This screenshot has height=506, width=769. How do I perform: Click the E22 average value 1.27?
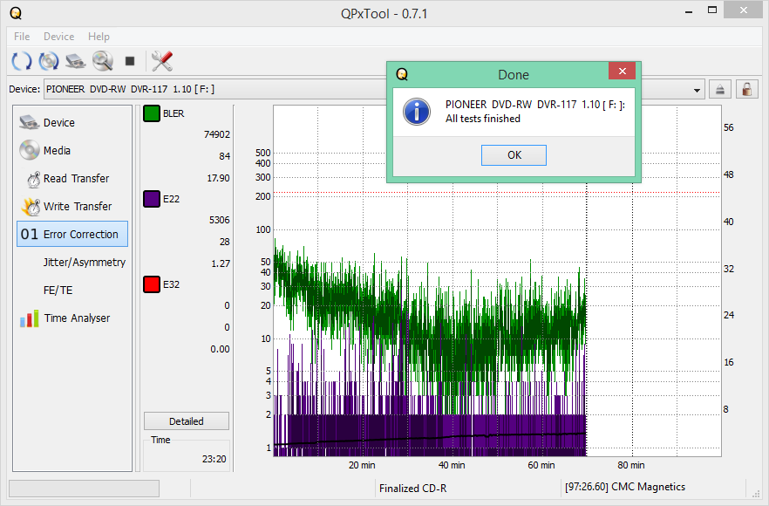[x=221, y=263]
